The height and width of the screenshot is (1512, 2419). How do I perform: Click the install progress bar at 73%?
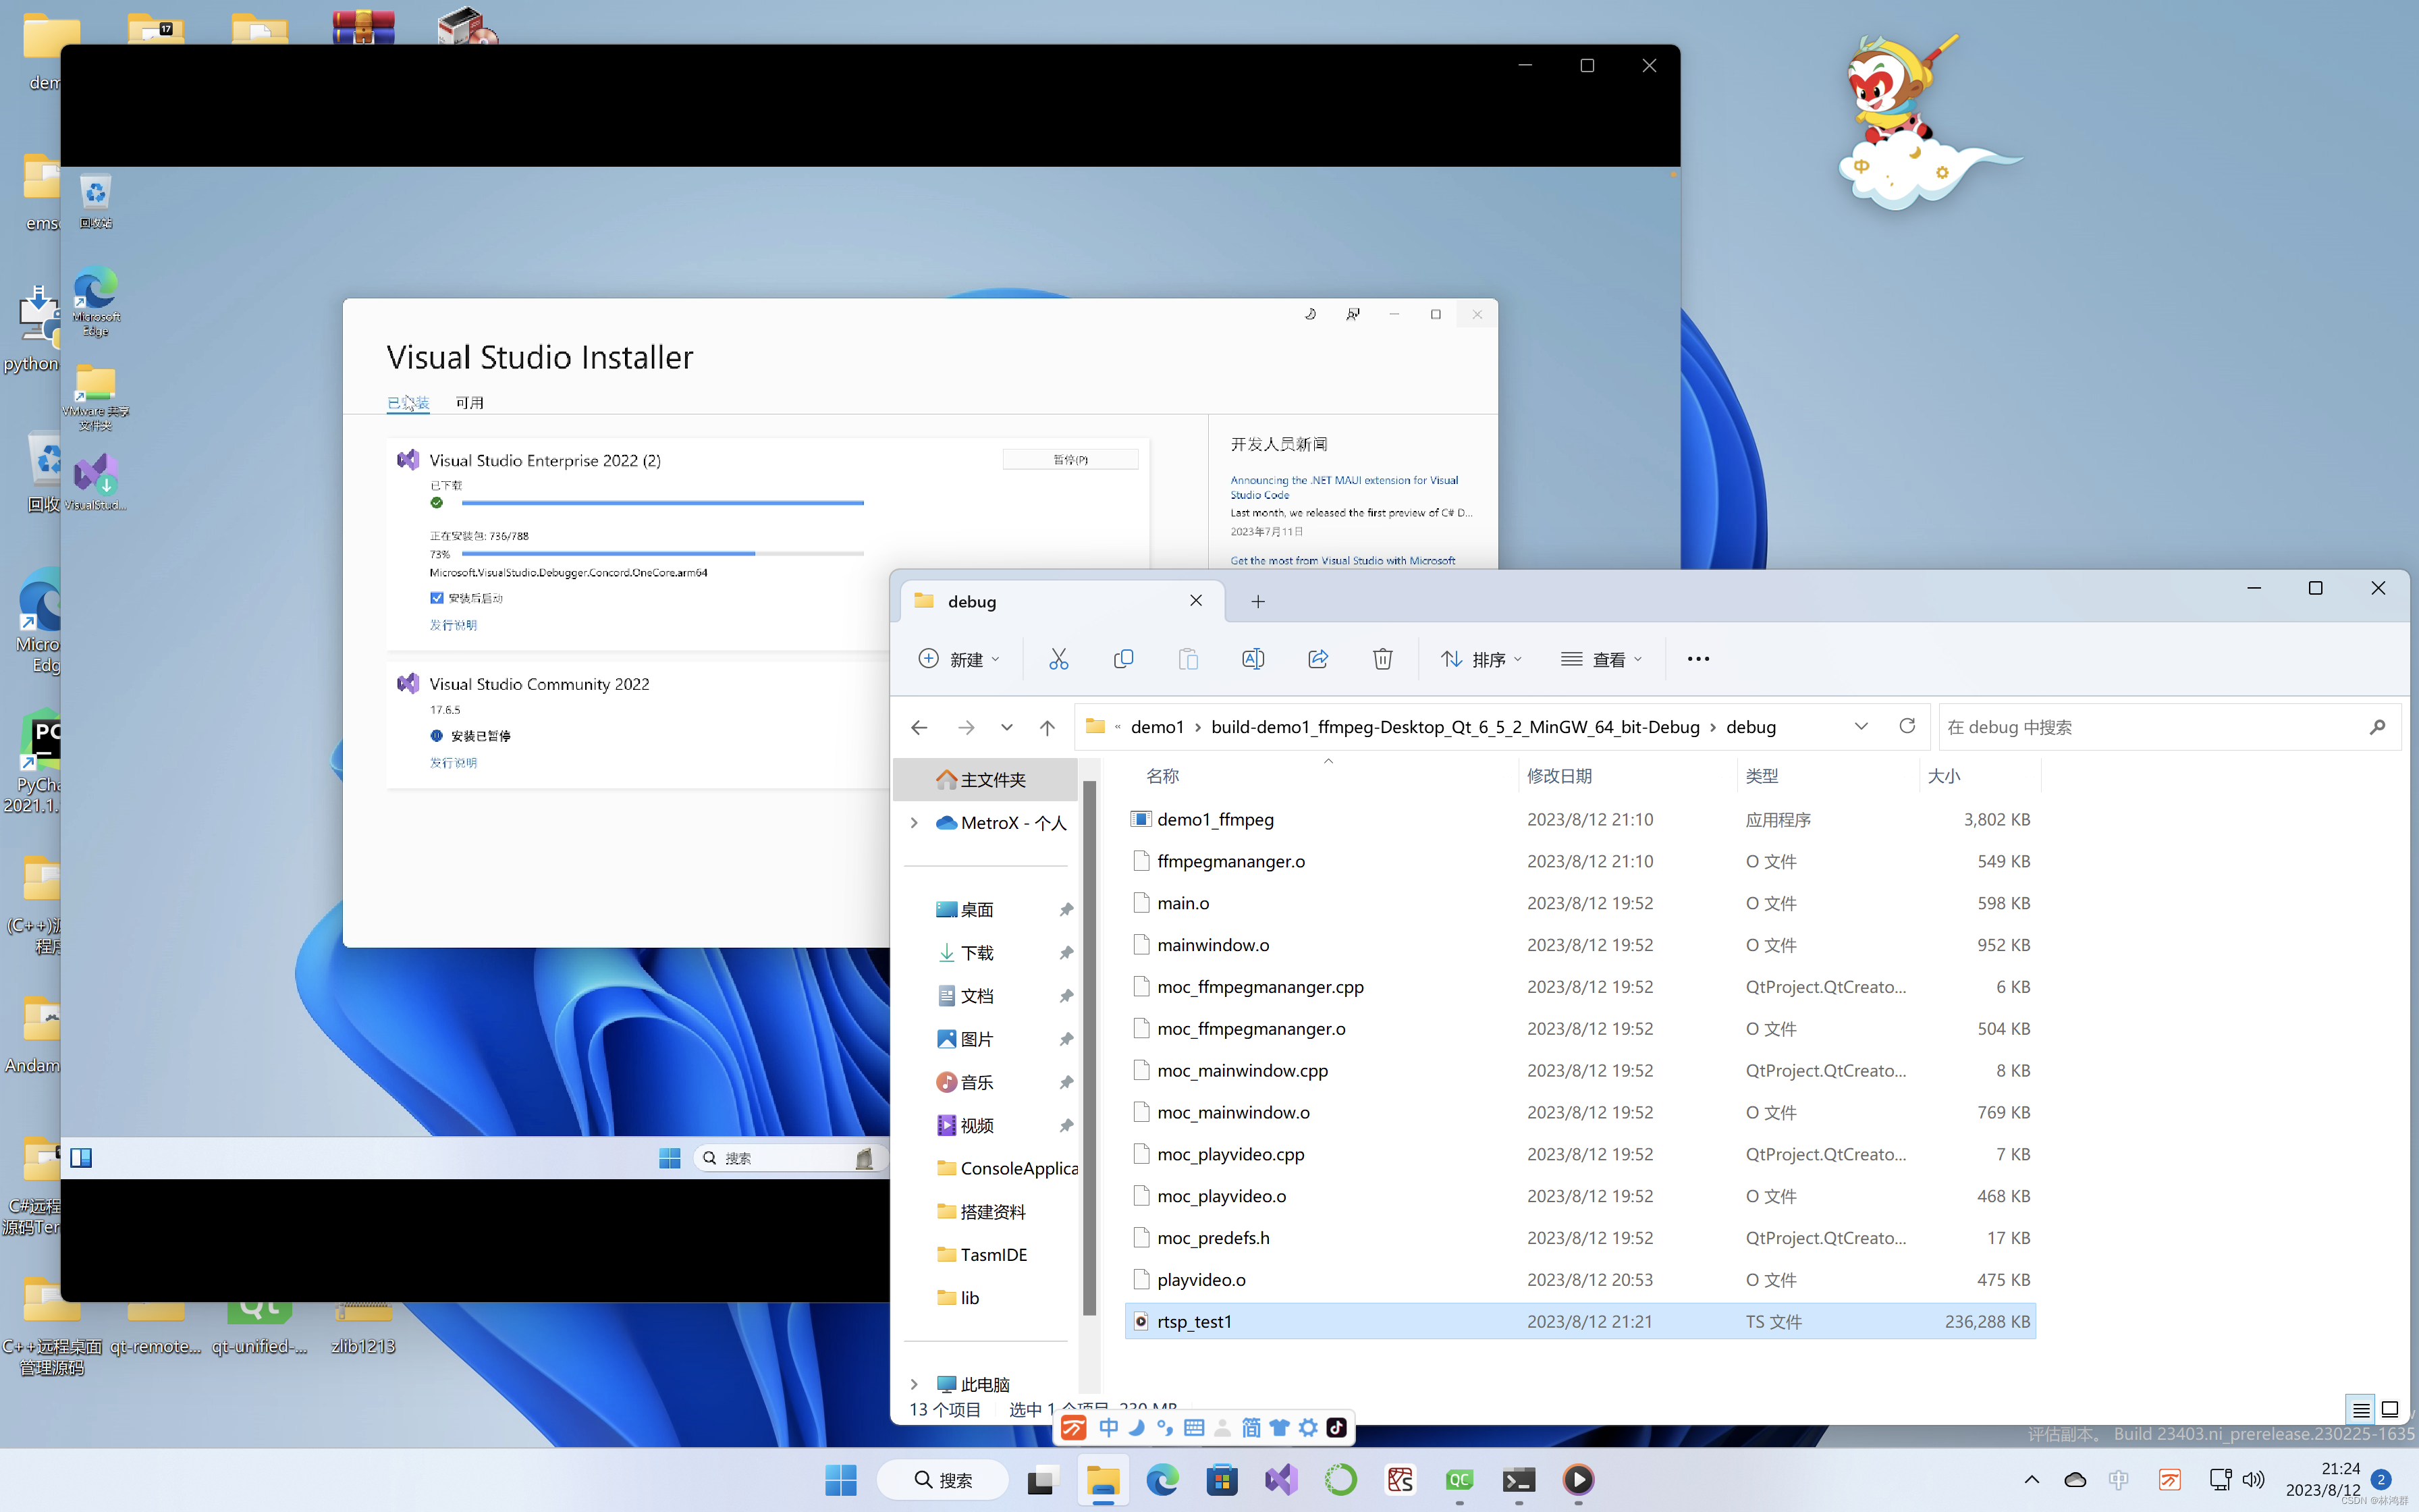[661, 553]
